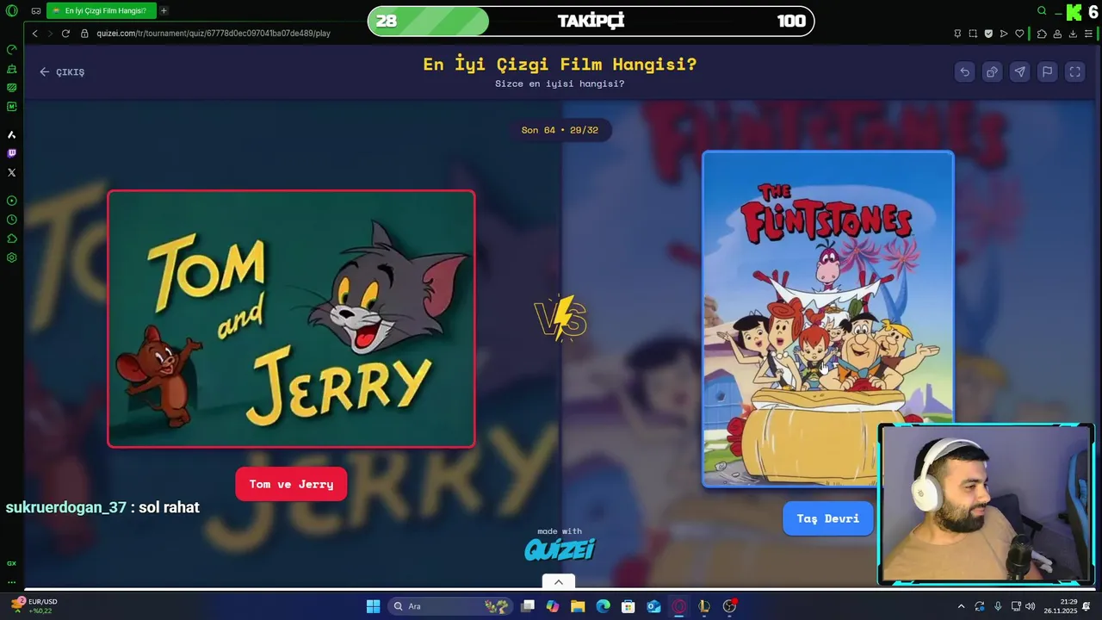Click the back arrow next to ÇIKIŞ
This screenshot has height=620, width=1102.
(44, 72)
